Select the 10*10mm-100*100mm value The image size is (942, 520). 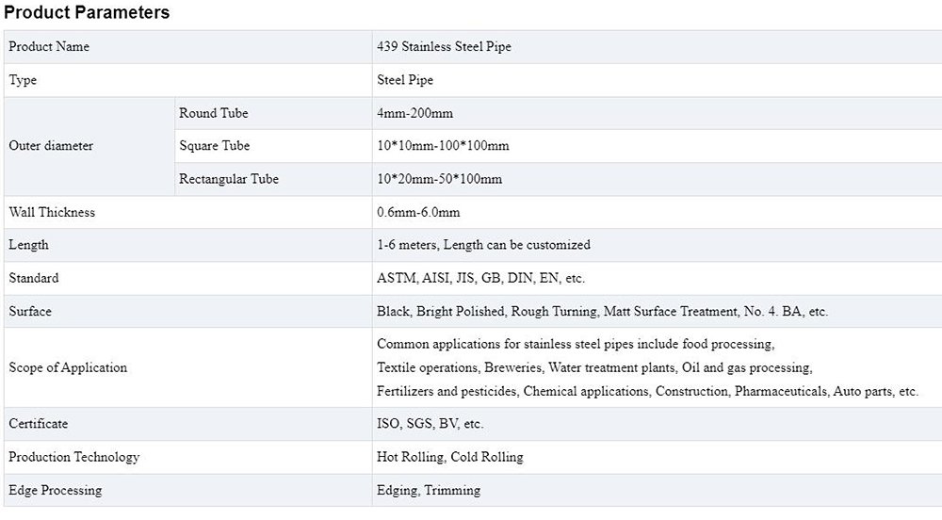(443, 146)
